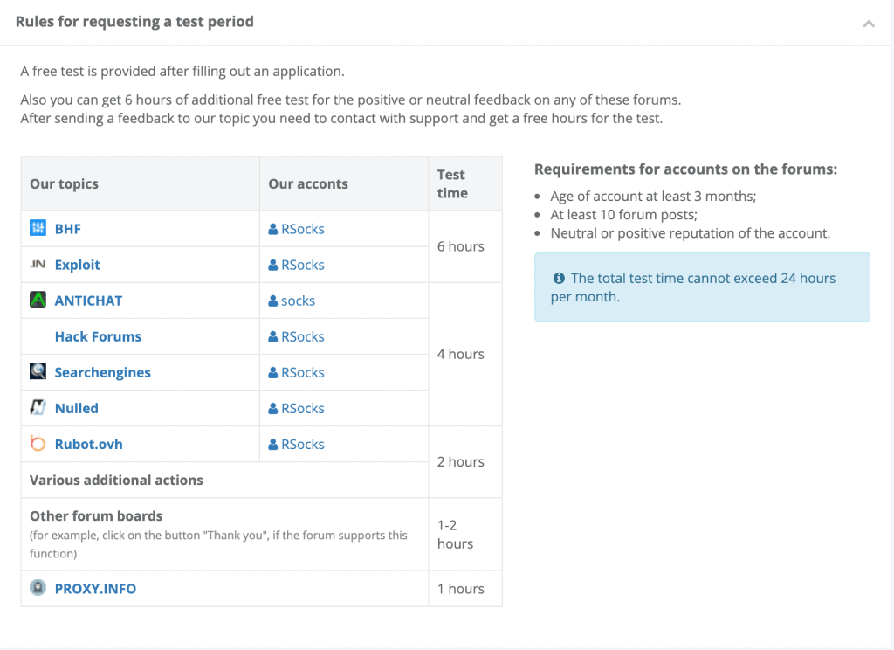The image size is (894, 650).
Task: Click the PROXY.INFO logo icon
Action: pyautogui.click(x=38, y=588)
